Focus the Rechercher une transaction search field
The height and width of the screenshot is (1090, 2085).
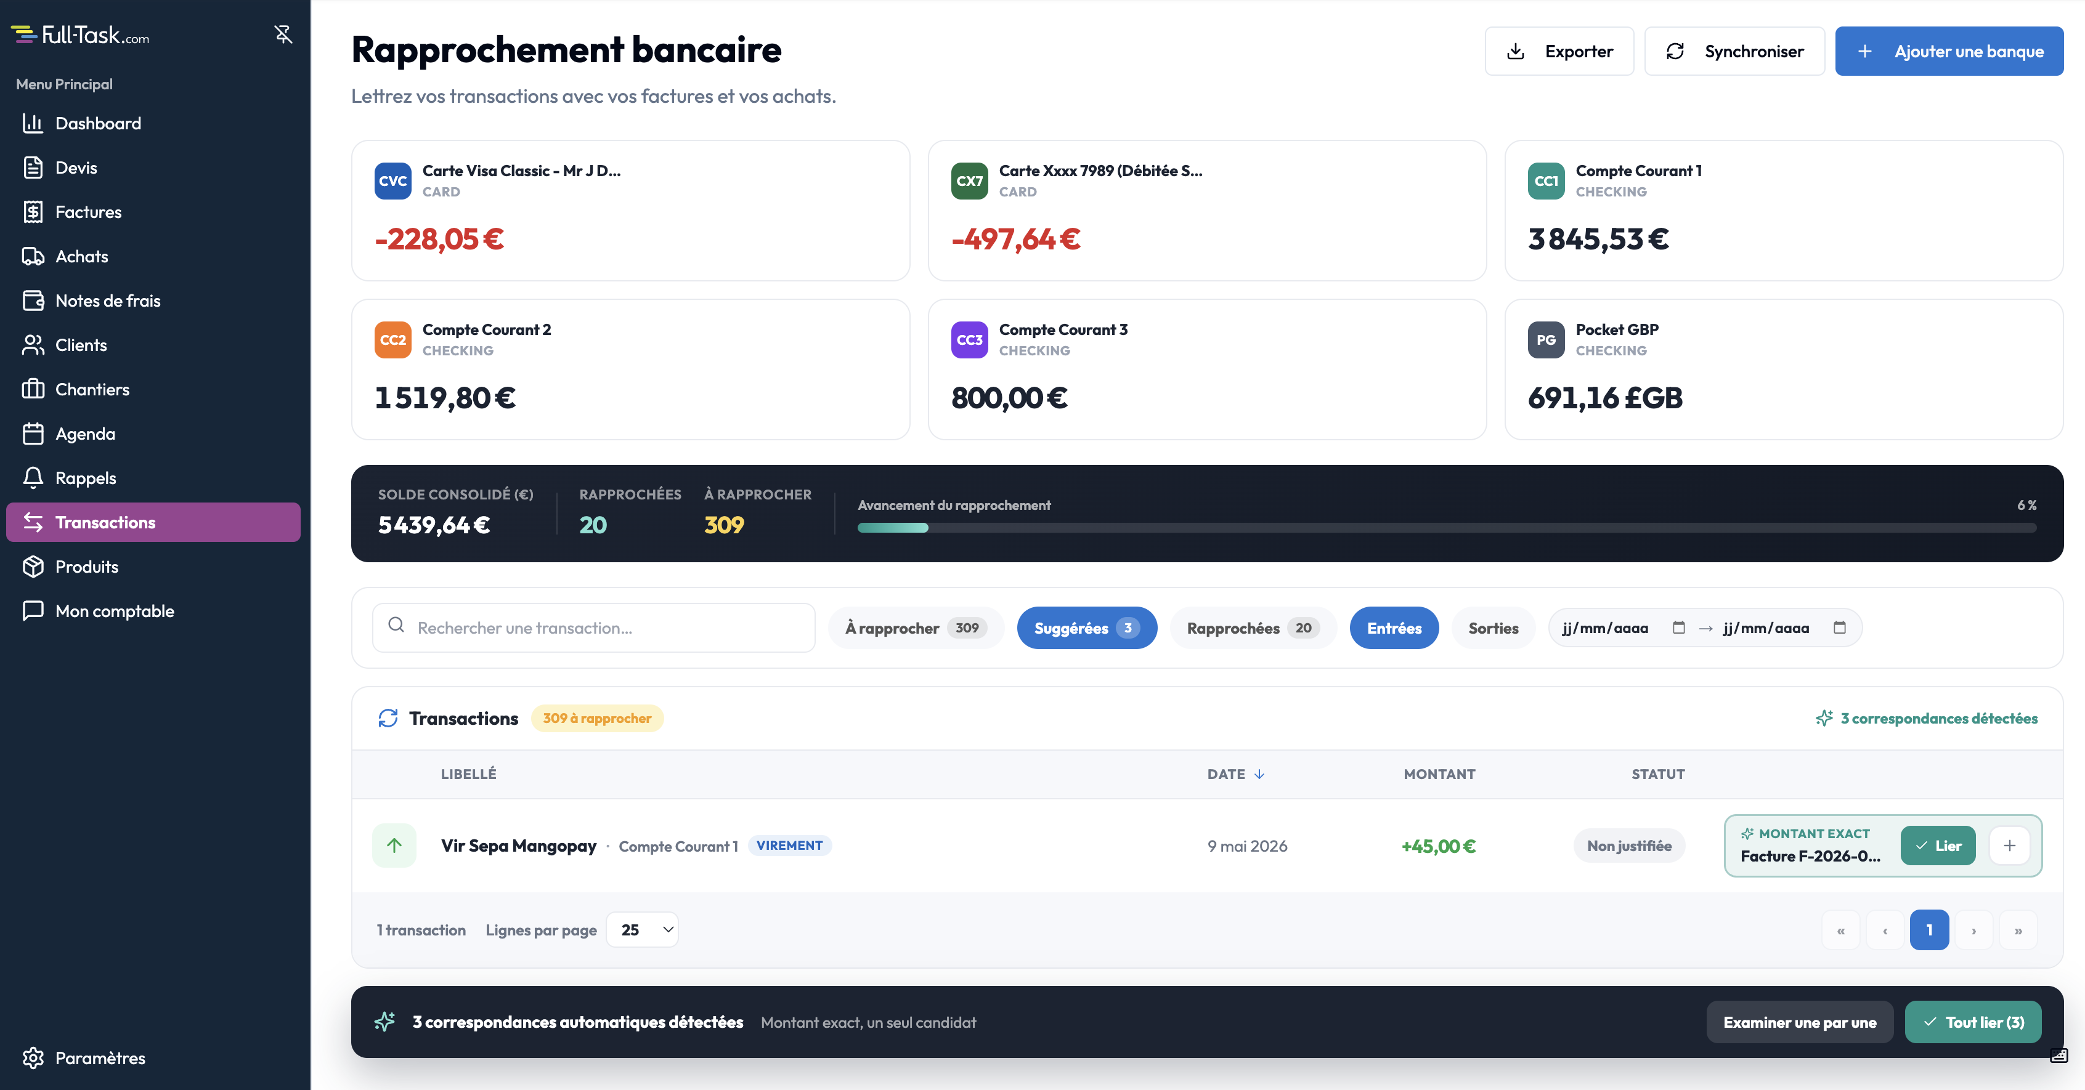(x=593, y=627)
